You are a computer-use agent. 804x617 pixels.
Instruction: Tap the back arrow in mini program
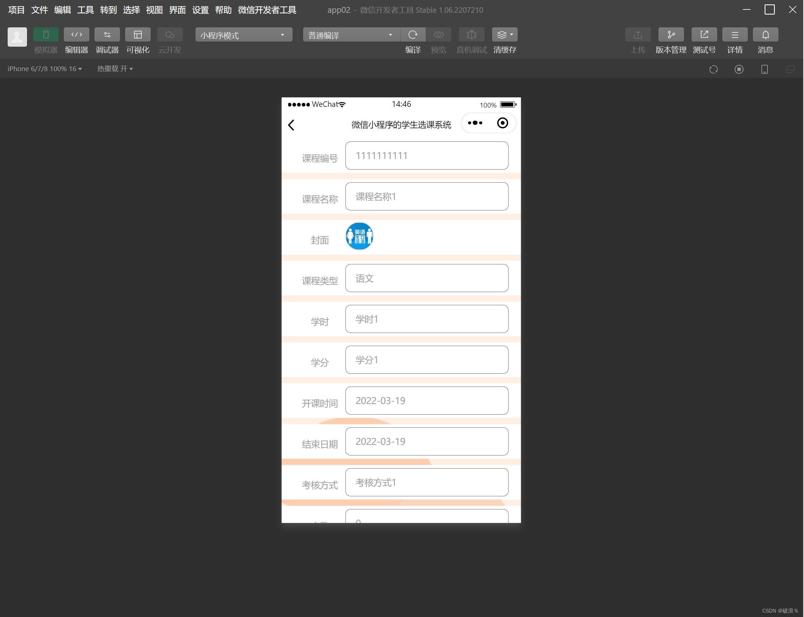291,125
